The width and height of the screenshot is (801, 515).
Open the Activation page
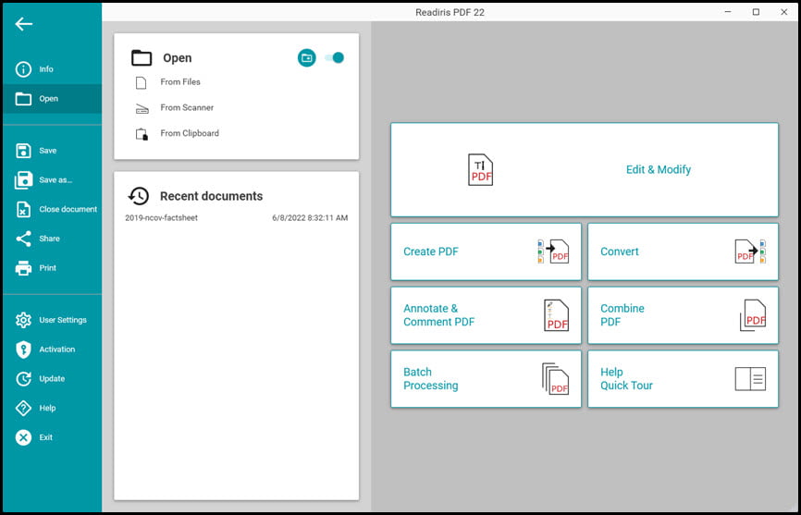point(52,349)
